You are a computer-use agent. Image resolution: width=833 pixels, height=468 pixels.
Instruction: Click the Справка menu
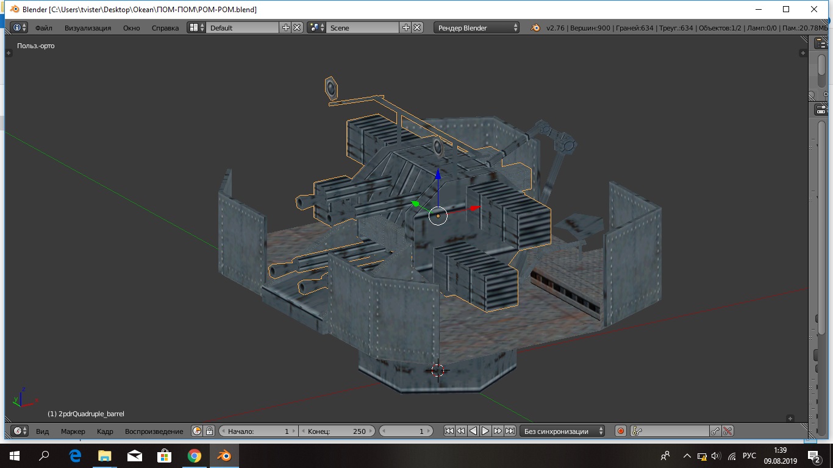click(x=165, y=28)
